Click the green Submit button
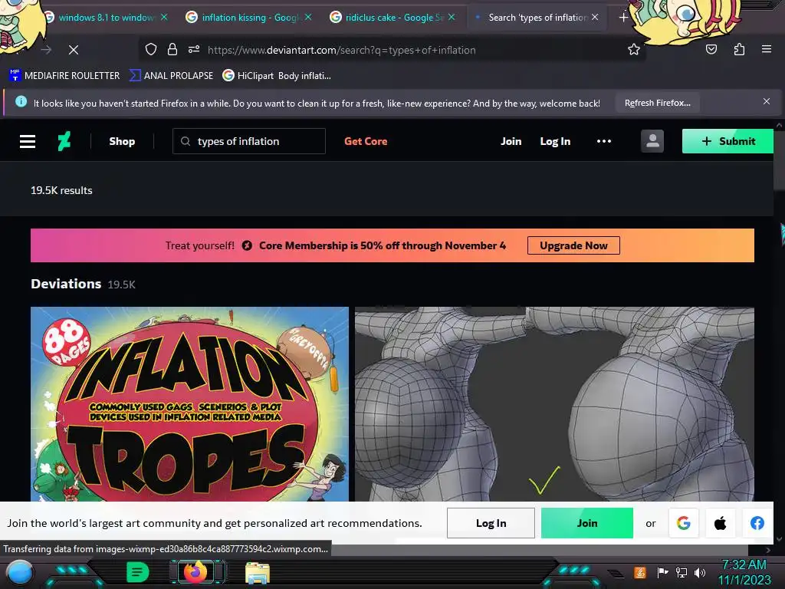The height and width of the screenshot is (589, 785). coord(728,141)
